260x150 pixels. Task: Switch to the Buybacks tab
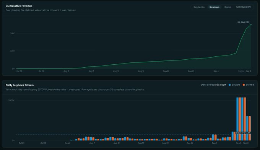click(x=199, y=7)
